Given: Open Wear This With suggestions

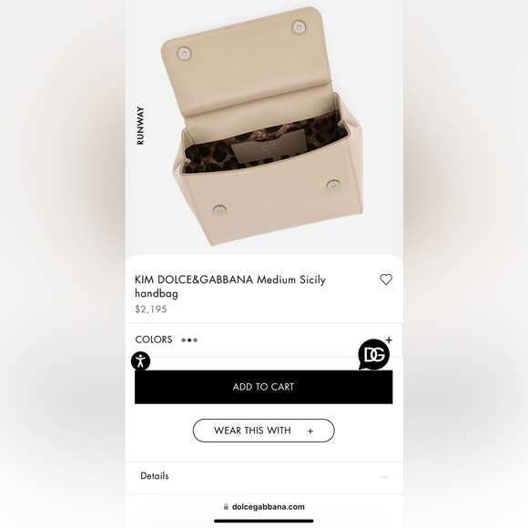Looking at the screenshot, I should [x=264, y=431].
